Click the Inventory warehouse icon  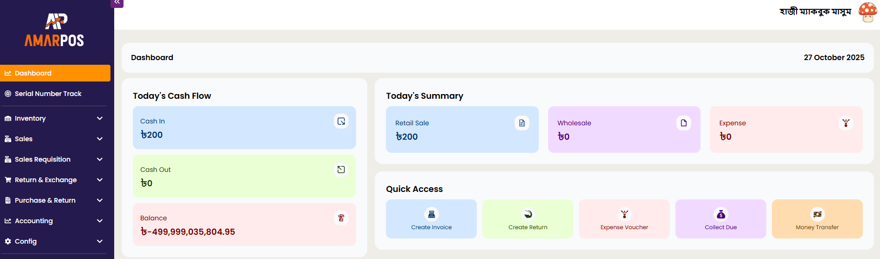click(x=8, y=118)
